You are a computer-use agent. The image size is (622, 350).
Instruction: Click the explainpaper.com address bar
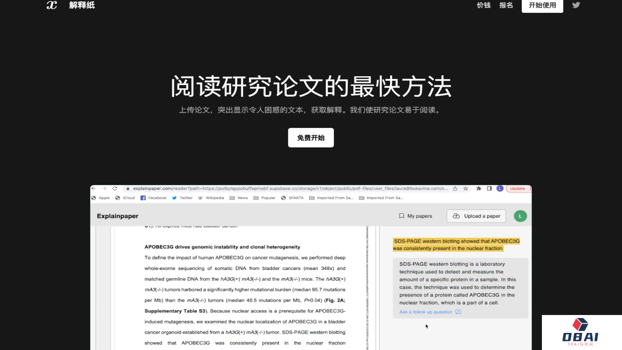(290, 188)
